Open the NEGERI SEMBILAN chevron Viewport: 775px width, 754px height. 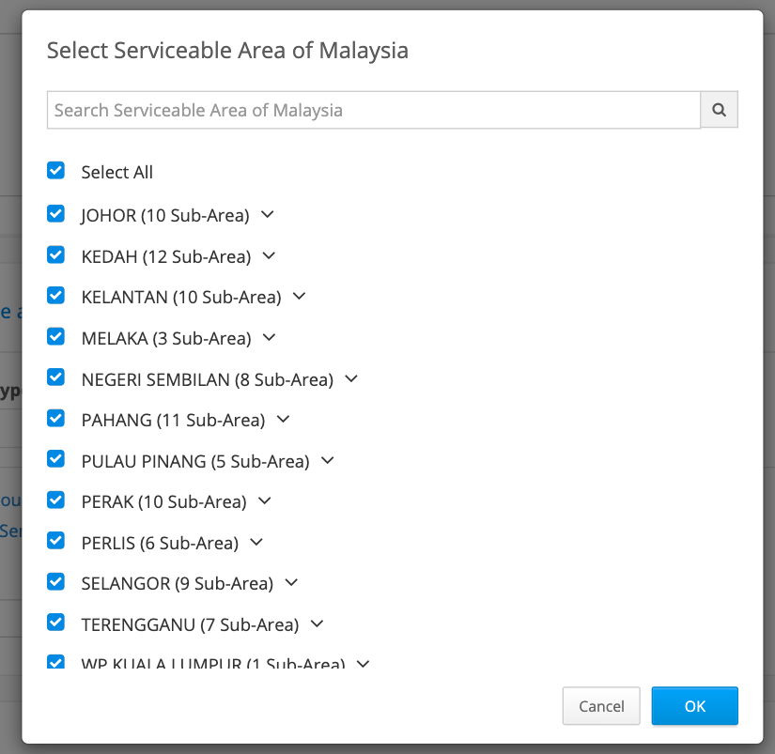(x=351, y=379)
